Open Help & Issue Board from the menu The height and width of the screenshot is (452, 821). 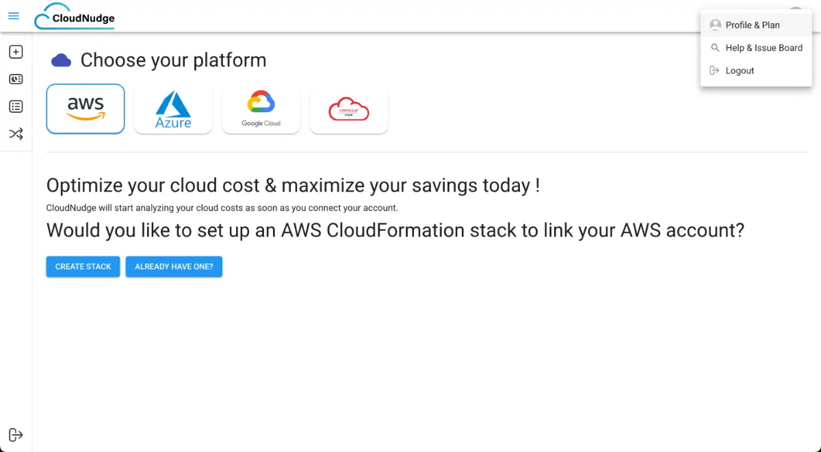[764, 48]
